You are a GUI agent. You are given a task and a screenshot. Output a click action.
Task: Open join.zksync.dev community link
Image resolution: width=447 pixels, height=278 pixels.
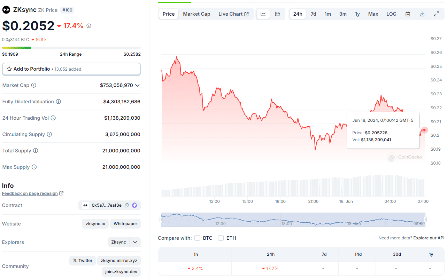pos(121,272)
